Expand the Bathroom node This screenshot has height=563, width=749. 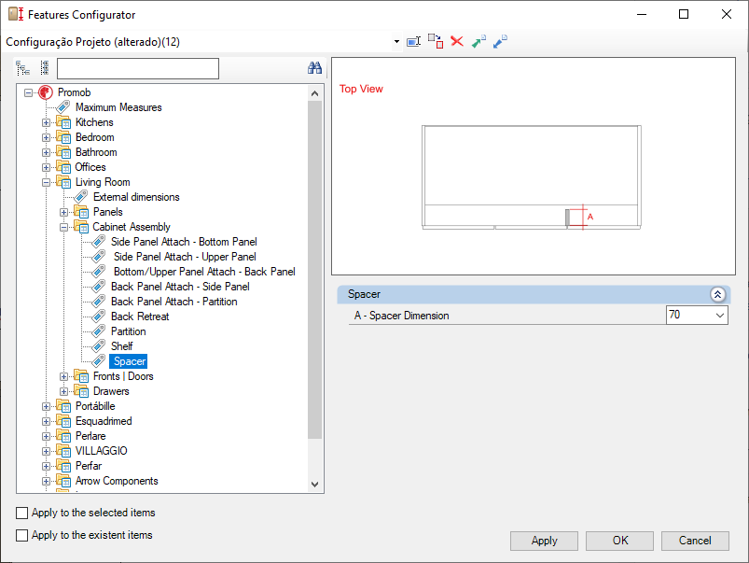pos(46,152)
